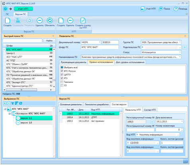Click the Сохранить floppy icon

(x=18, y=21)
